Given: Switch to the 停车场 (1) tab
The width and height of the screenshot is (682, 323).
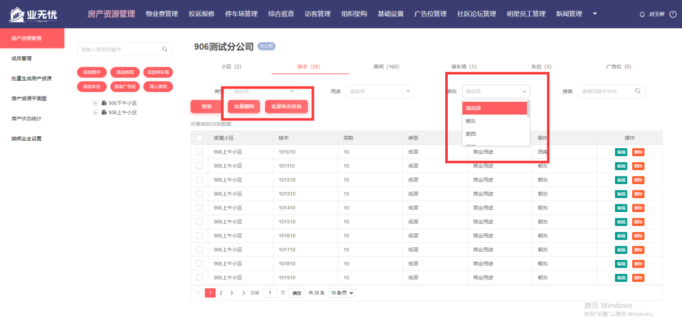Looking at the screenshot, I should [x=464, y=67].
